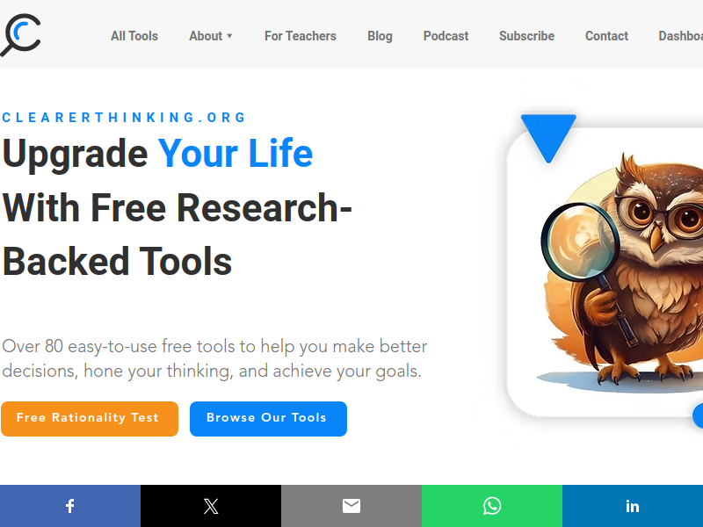Open the Blog page

tap(380, 36)
